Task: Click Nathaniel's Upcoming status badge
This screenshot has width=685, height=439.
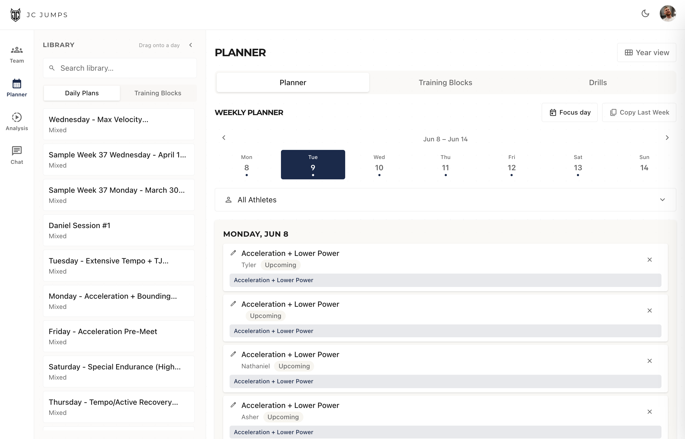Action: tap(294, 366)
